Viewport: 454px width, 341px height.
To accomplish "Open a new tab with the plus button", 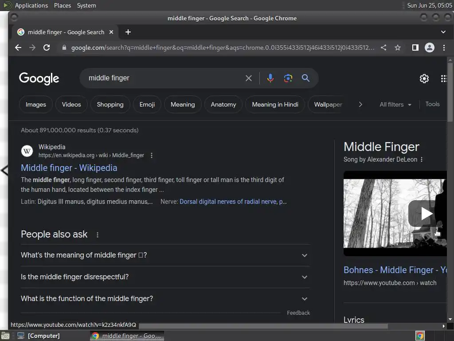I will pyautogui.click(x=128, y=32).
